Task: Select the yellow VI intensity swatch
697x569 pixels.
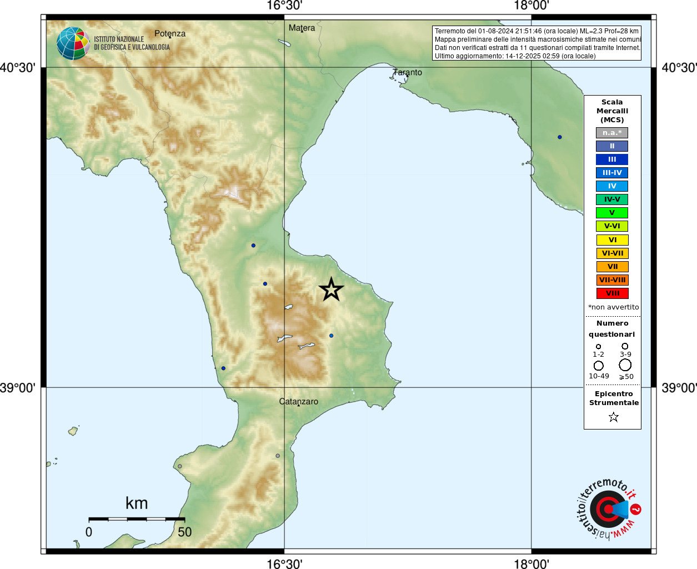Action: [612, 240]
